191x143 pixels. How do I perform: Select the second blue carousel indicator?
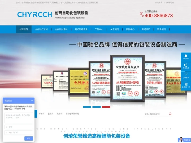pos(97,107)
